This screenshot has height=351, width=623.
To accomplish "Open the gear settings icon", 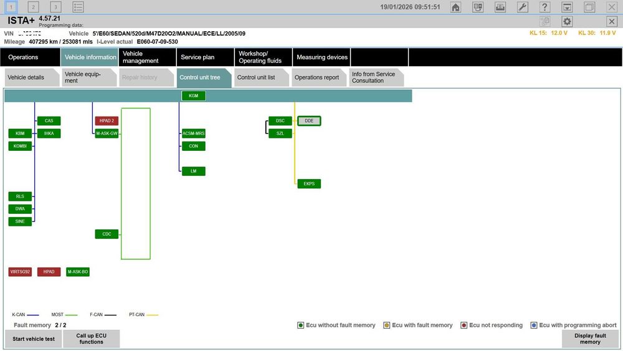I will point(567,21).
